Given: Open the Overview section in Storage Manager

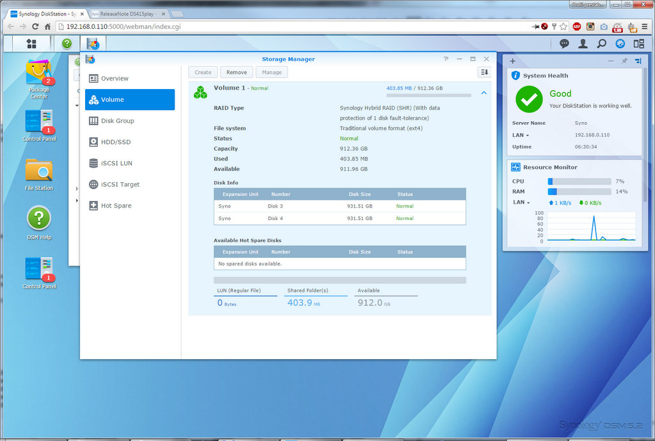Looking at the screenshot, I should [130, 78].
